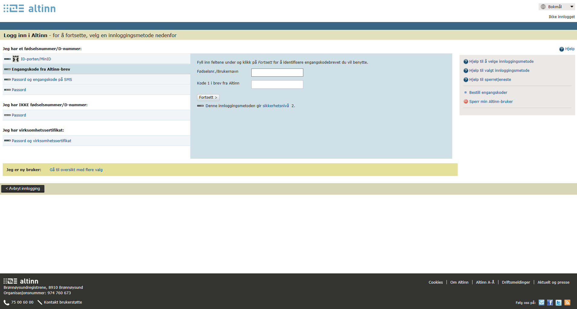Open Aktuelt og presse footer link
Viewport: 577px width, 309px height.
pyautogui.click(x=553, y=282)
